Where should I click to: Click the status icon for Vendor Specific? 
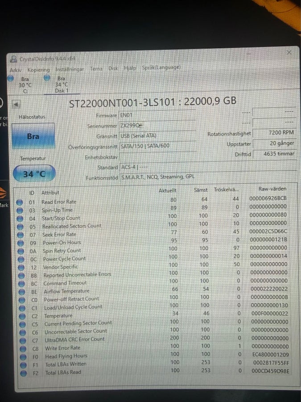21,268
